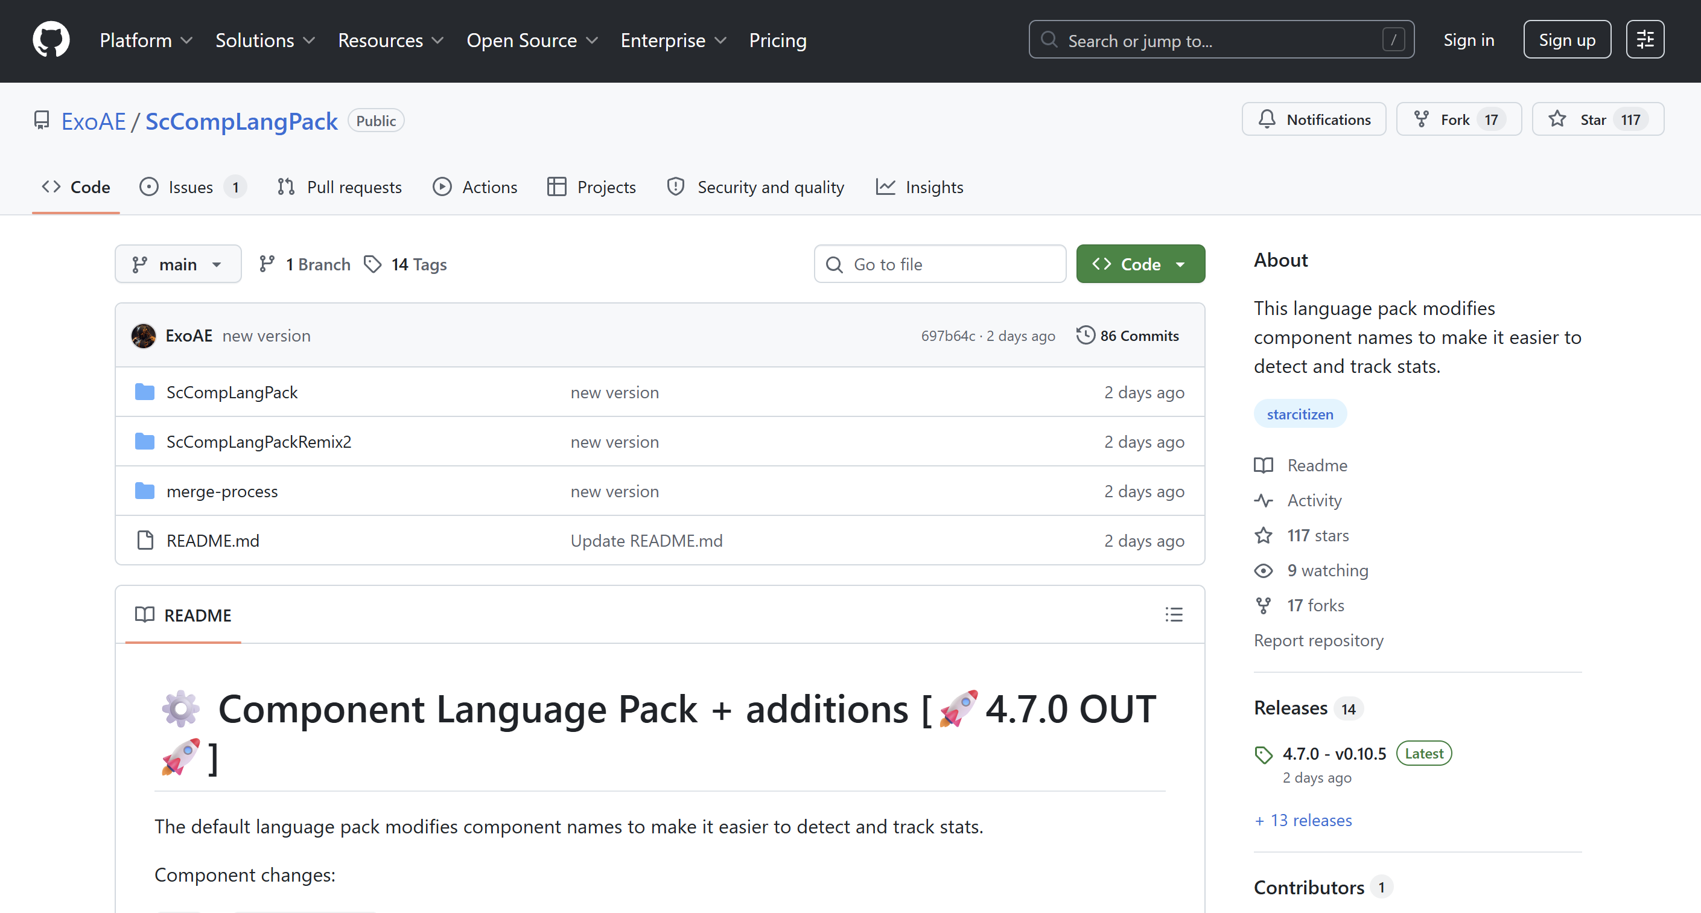1701x913 pixels.
Task: Expand the Platform navigation menu
Action: 145,40
